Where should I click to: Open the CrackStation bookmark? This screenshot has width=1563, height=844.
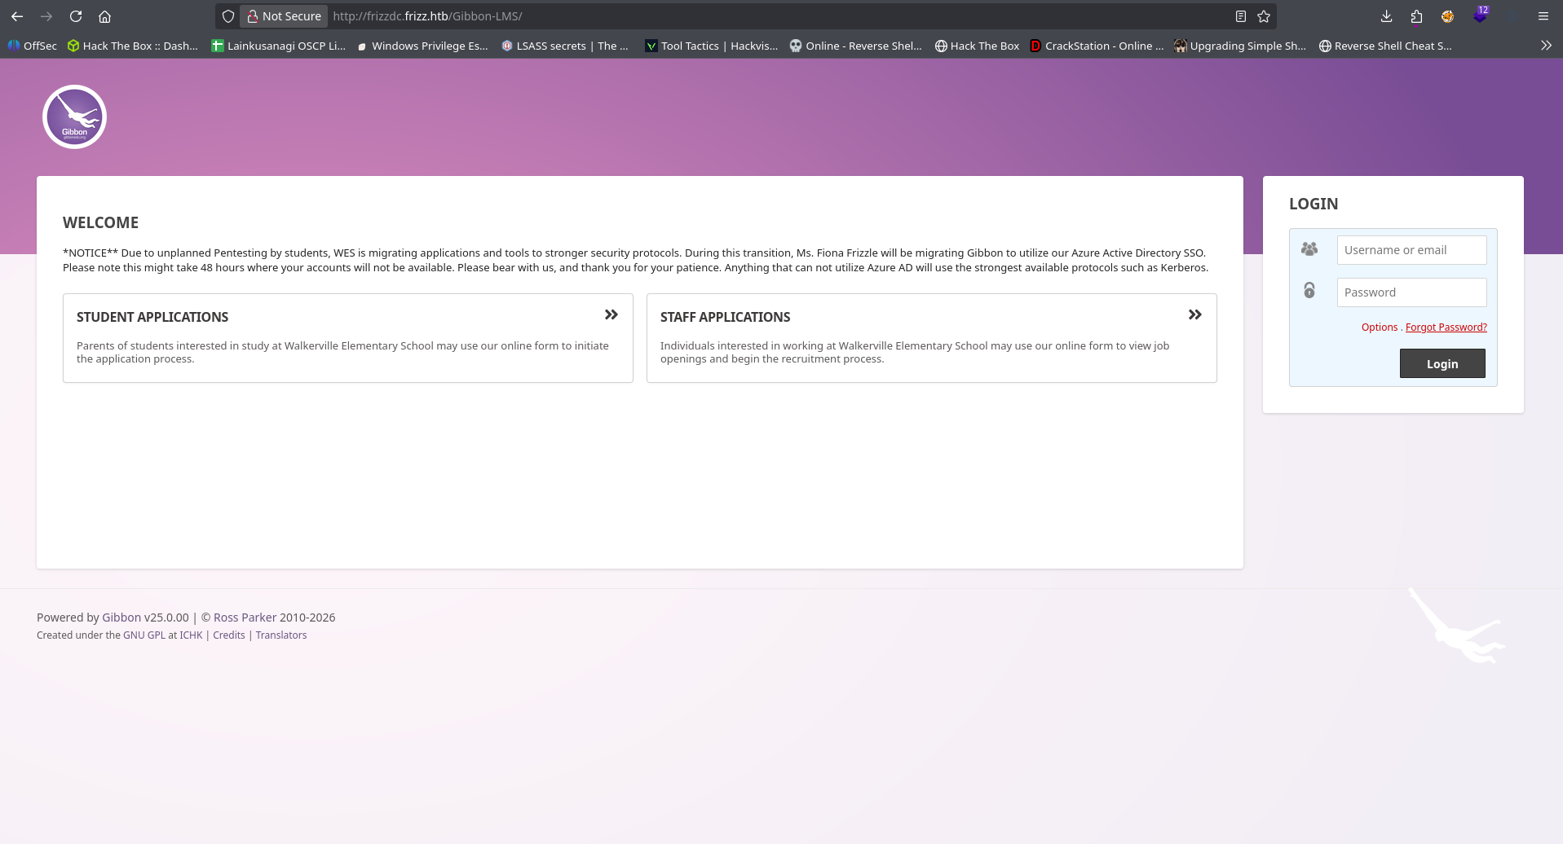coord(1097,46)
